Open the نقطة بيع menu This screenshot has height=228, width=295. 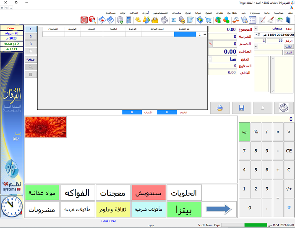tap(232, 13)
